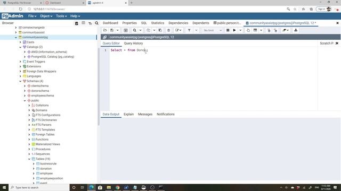341x191 pixels.
Task: Switch to the SQL tab
Action: tap(144, 23)
